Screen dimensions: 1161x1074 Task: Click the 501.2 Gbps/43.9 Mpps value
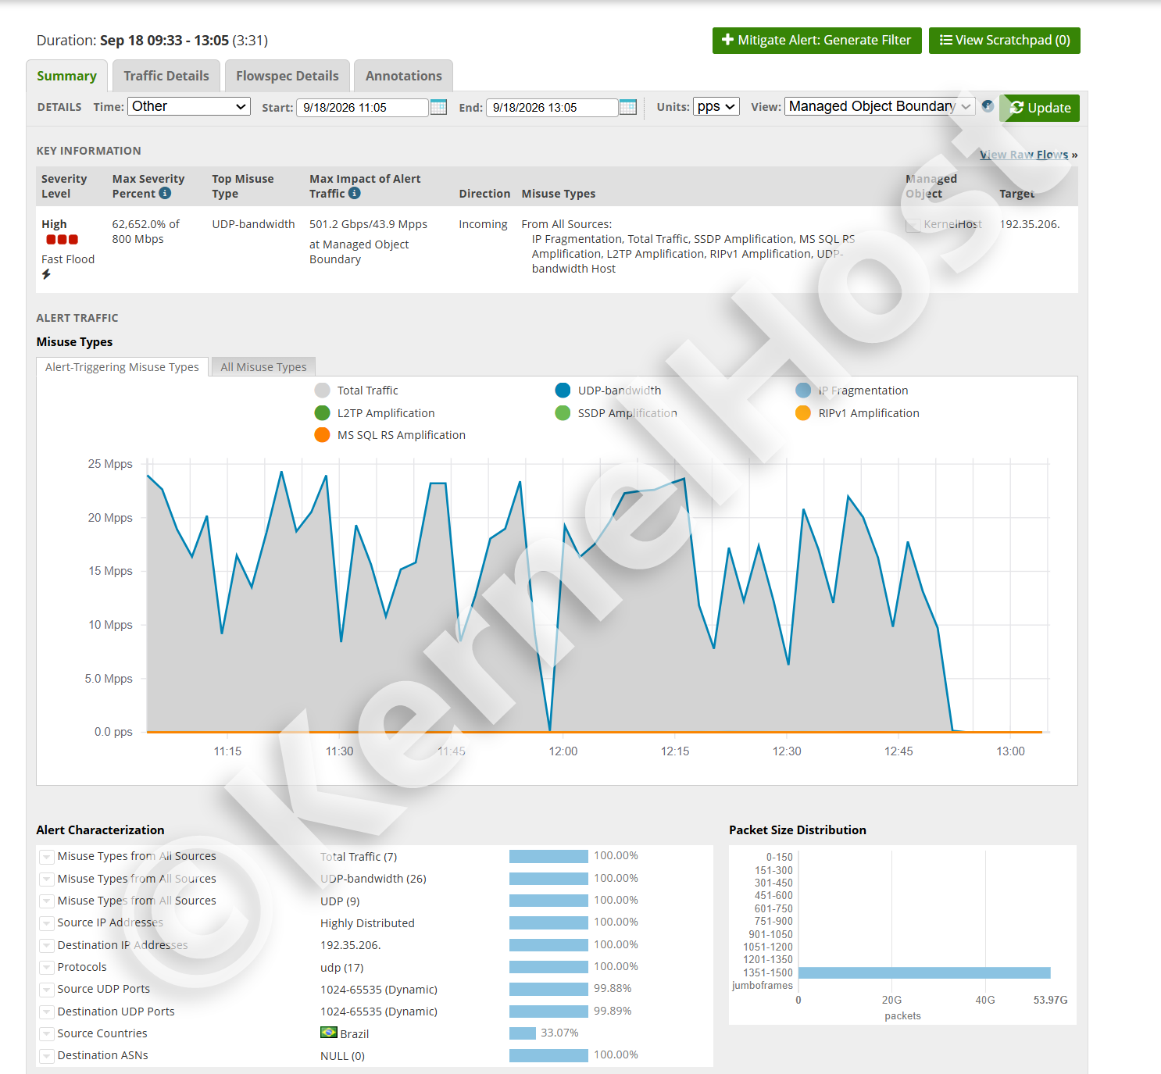(x=368, y=224)
